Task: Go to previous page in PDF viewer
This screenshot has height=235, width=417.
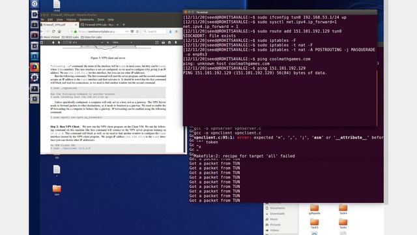Action: point(53,42)
